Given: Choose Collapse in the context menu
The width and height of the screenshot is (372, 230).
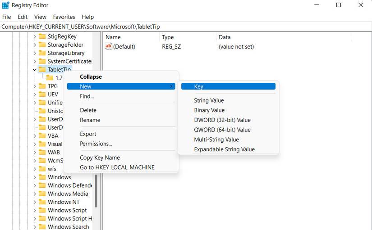Looking at the screenshot, I should 121,77.
